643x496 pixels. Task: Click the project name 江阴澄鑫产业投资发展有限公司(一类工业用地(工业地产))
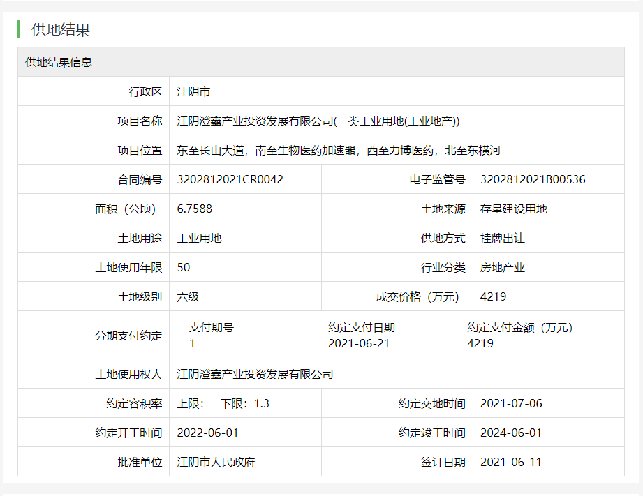[x=318, y=121]
